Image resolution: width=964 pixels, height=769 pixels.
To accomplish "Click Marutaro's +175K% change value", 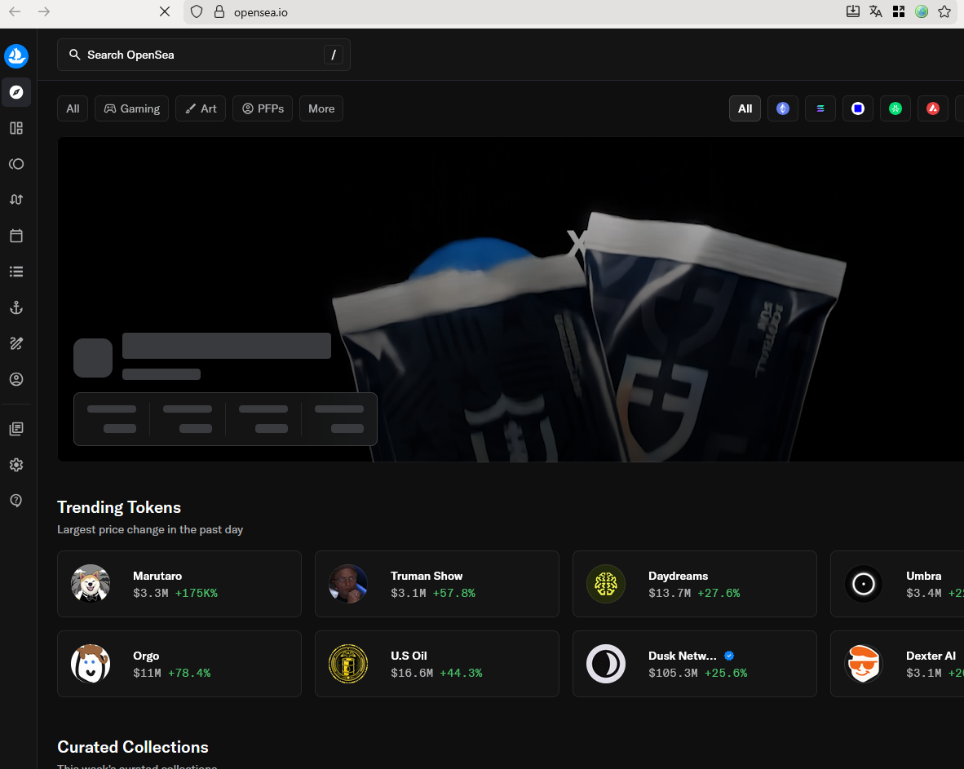I will coord(196,593).
